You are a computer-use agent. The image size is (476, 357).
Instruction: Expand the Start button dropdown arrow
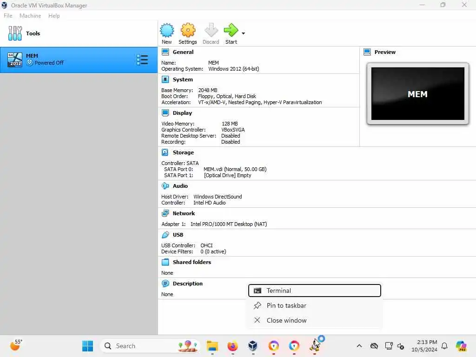pyautogui.click(x=244, y=33)
